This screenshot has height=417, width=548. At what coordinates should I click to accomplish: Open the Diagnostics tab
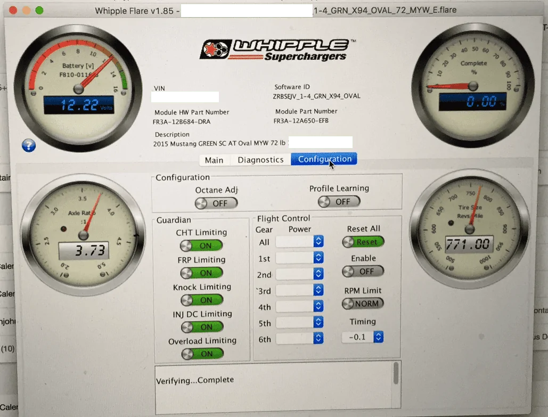(261, 160)
